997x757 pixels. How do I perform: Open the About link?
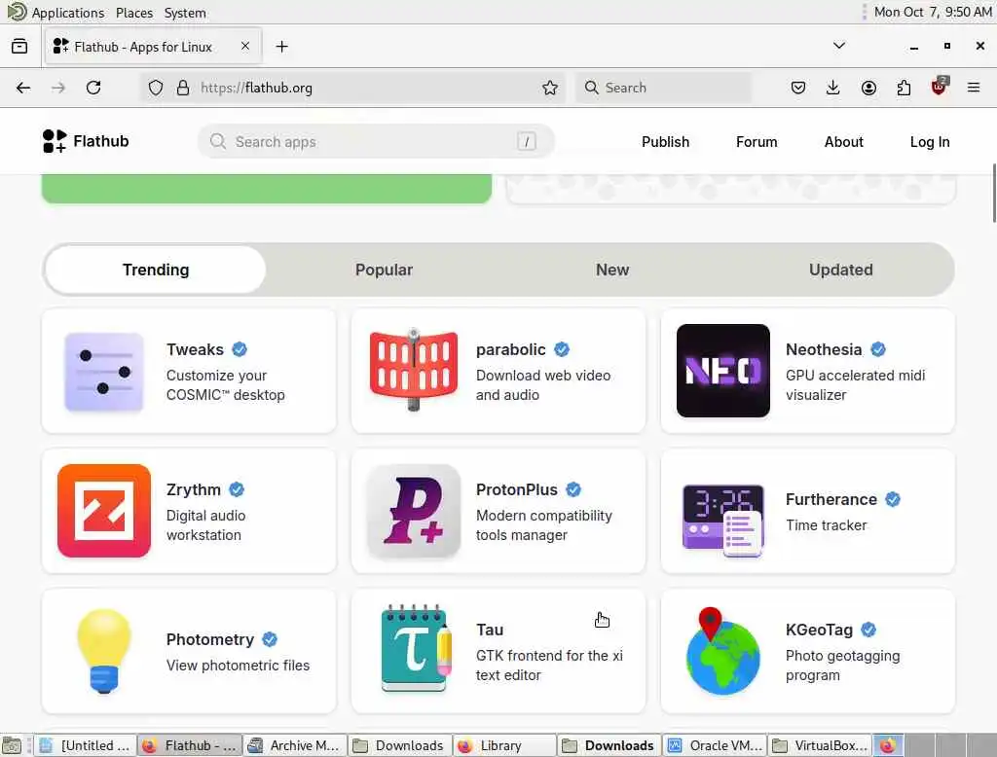point(844,142)
